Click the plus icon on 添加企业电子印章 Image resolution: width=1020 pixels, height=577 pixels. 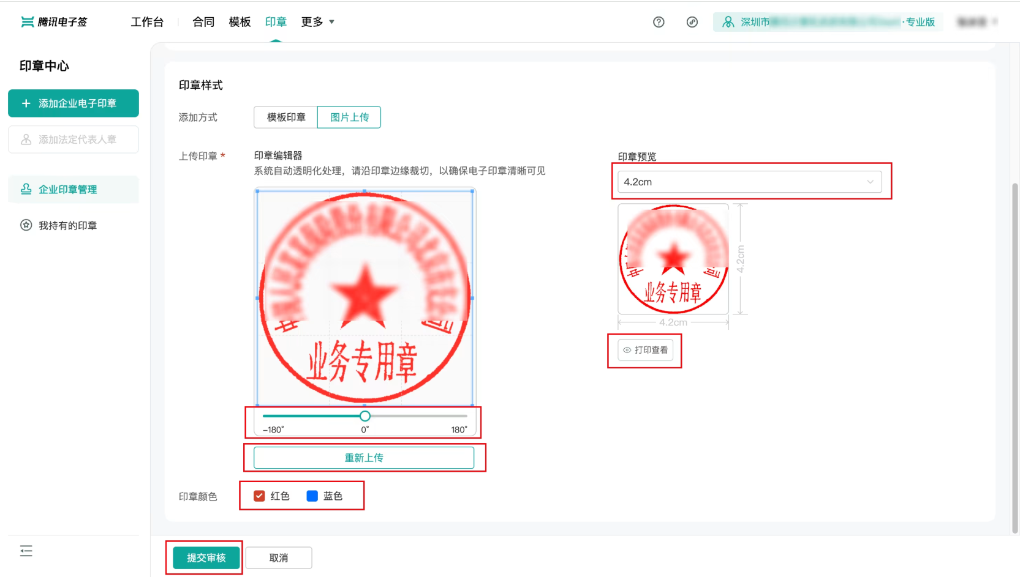pyautogui.click(x=26, y=103)
